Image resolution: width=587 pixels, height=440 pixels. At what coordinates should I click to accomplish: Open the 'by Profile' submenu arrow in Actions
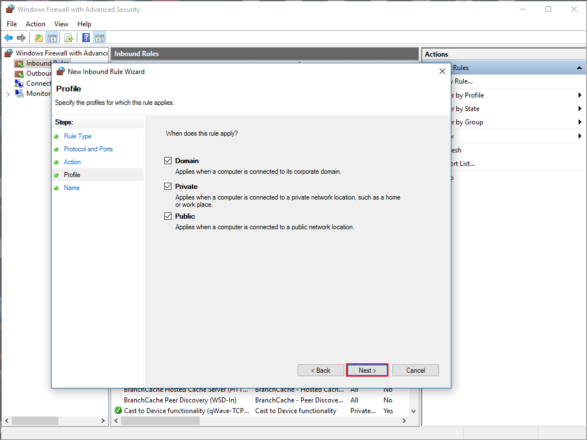pos(580,95)
